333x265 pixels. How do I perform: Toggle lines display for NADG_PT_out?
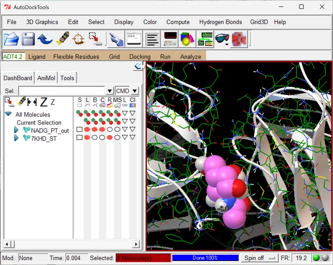(87, 130)
